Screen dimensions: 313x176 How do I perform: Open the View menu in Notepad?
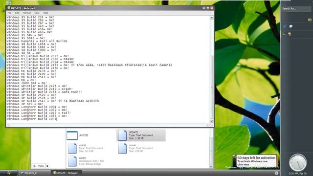coord(37,13)
